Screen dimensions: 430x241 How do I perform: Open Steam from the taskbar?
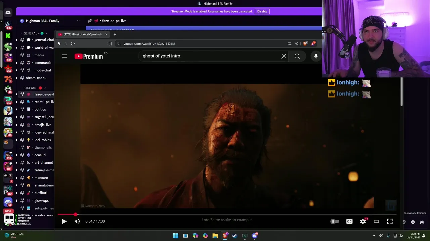[x=235, y=236]
